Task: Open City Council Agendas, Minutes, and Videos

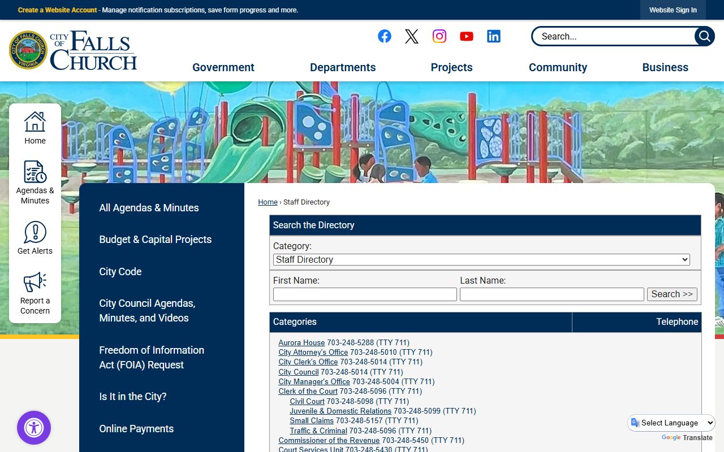Action: click(x=147, y=311)
